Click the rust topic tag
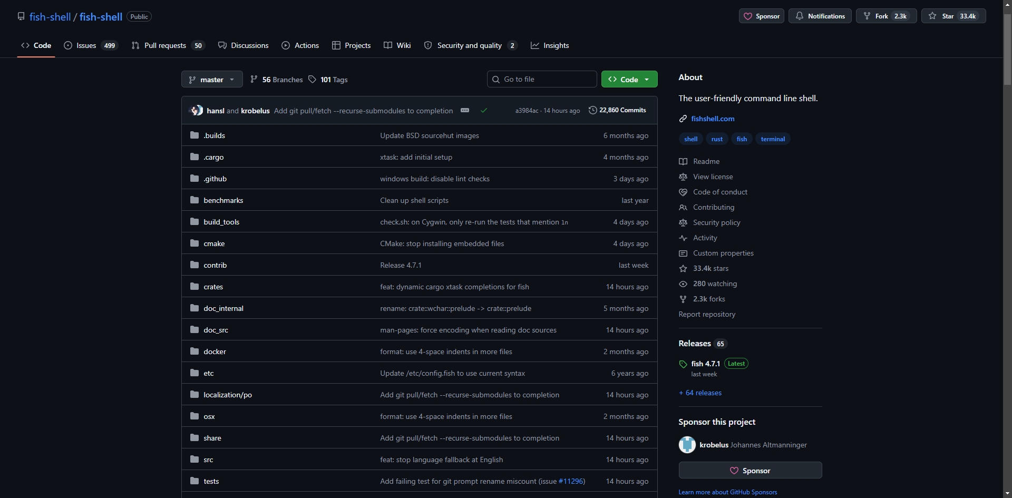1012x498 pixels. coord(717,139)
